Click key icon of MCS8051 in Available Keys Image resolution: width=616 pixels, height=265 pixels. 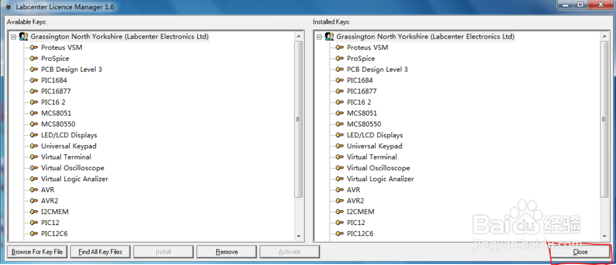[x=34, y=113]
